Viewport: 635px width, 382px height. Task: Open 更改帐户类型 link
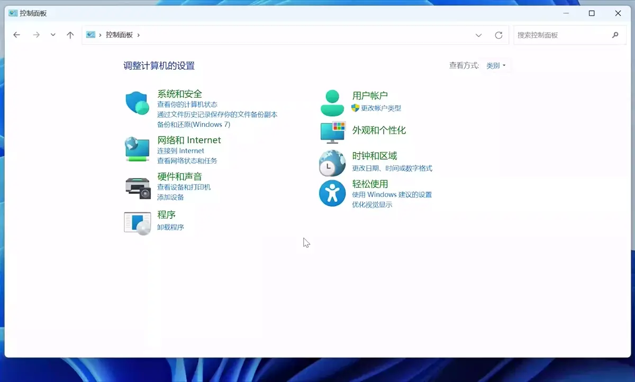point(381,108)
